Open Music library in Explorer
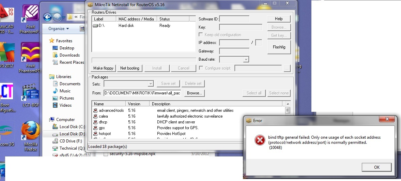 coord(65,91)
